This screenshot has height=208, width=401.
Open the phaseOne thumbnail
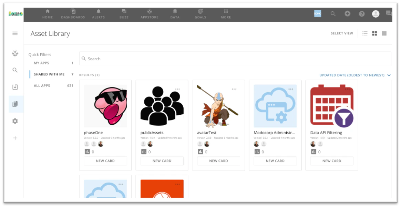105,106
